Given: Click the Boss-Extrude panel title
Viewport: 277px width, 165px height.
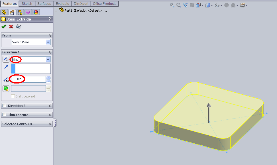Looking at the screenshot, I should click(x=19, y=19).
